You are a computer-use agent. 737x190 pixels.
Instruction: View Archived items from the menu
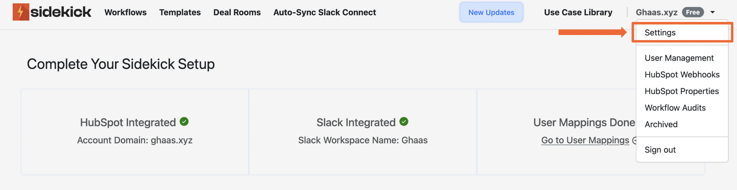(x=661, y=125)
